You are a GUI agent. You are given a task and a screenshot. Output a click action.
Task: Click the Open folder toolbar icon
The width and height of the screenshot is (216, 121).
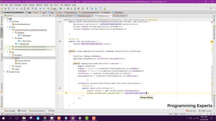(2, 8)
